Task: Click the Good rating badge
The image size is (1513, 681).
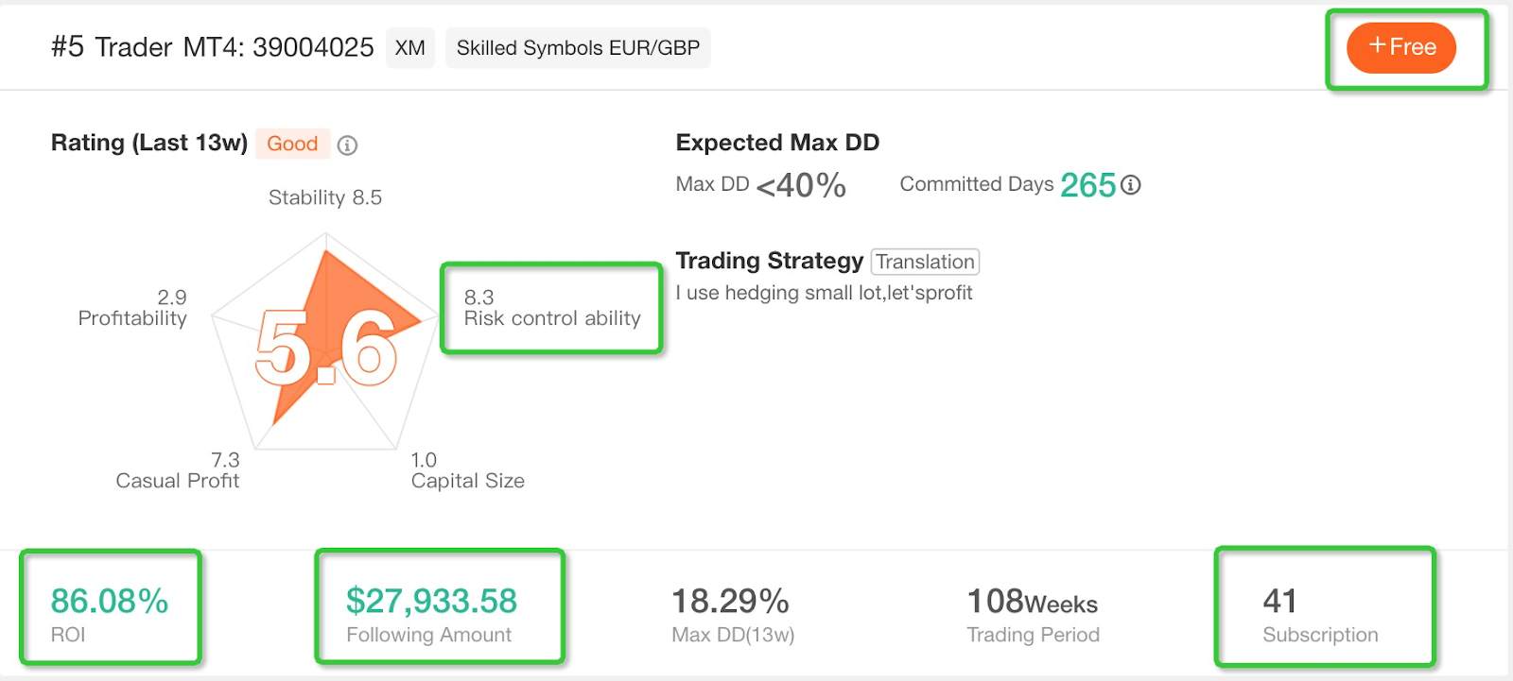Action: click(x=292, y=144)
